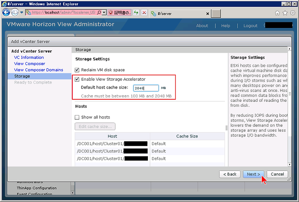Select the third /DC001/host/Cluster01 host row

149,159
